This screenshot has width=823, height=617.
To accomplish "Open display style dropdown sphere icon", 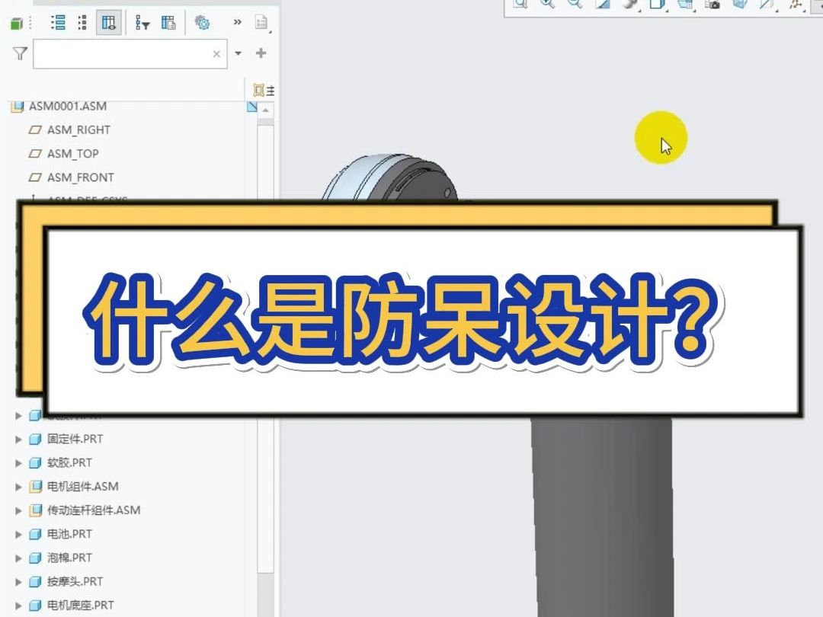I will (630, 5).
